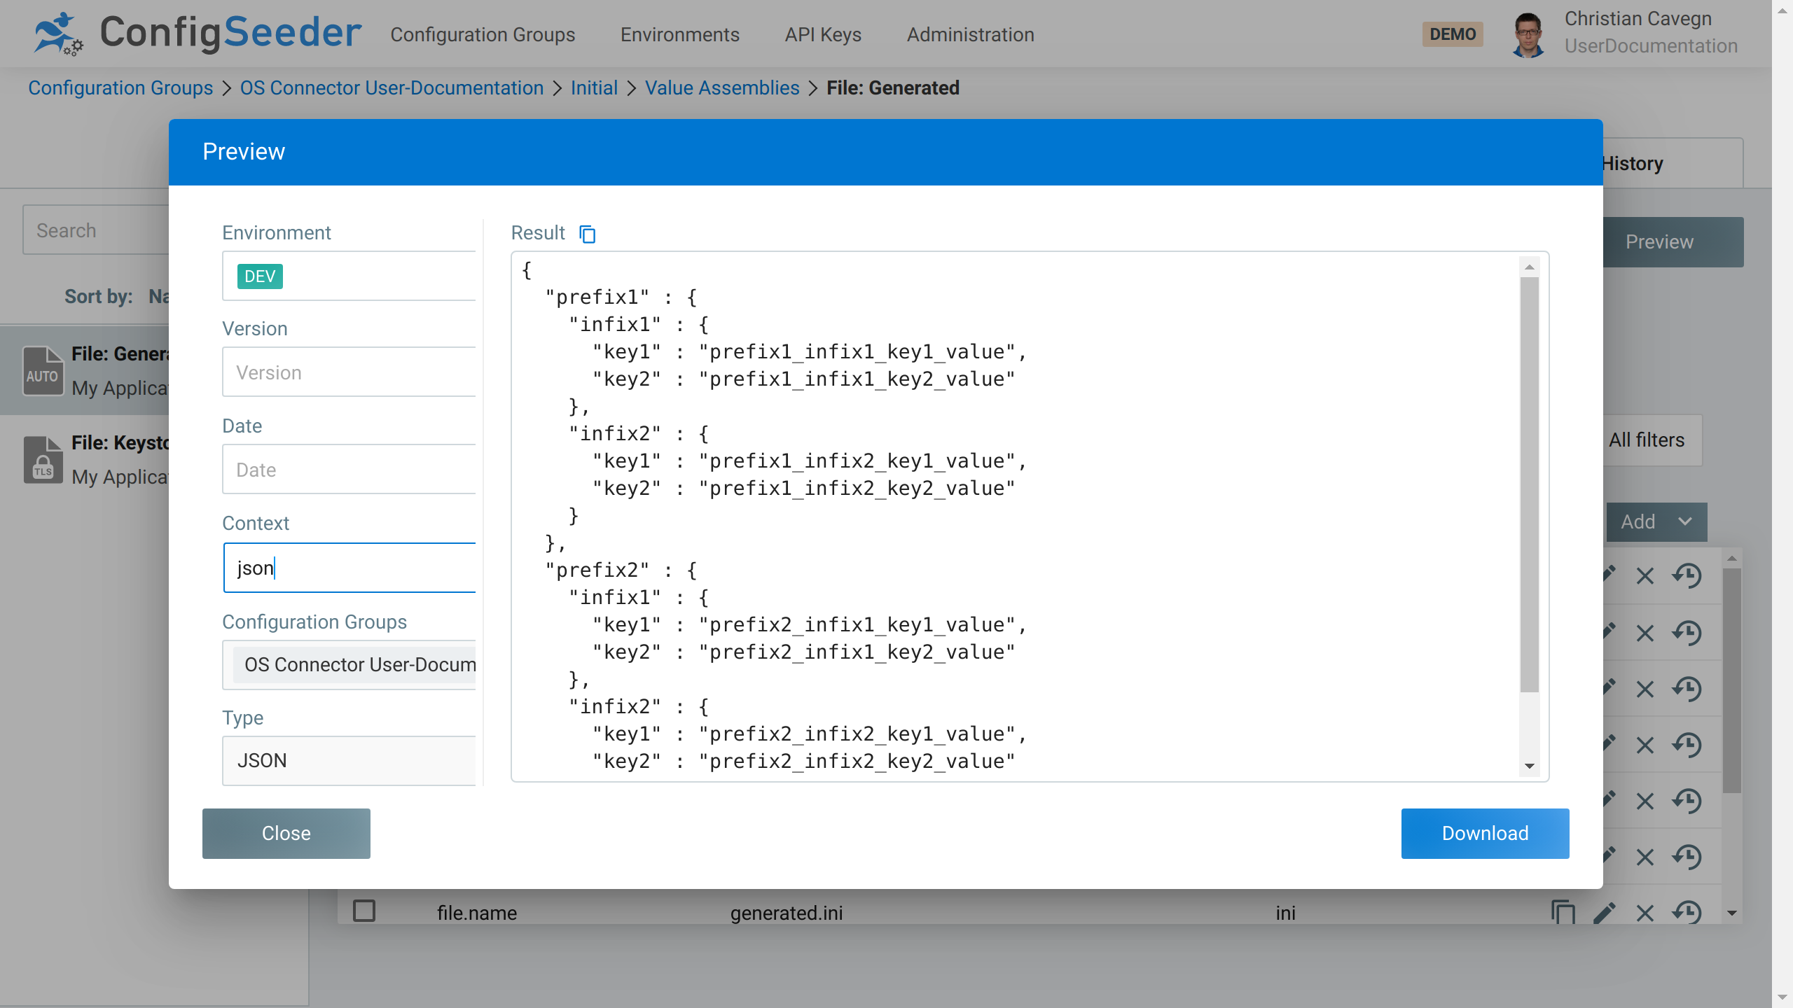Image resolution: width=1793 pixels, height=1008 pixels.
Task: Click the Close button
Action: click(286, 833)
